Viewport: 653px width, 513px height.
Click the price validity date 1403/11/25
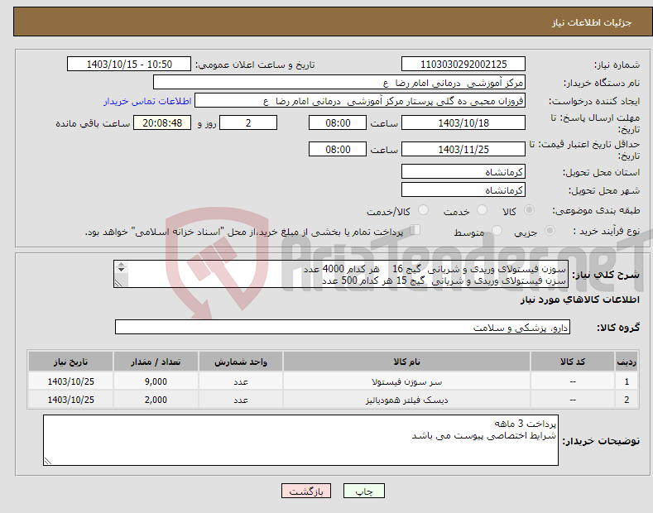463,149
